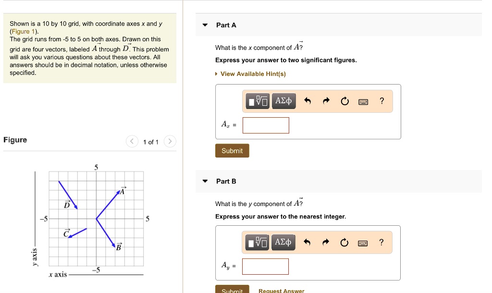Click inside the Ax answer field
The image size is (492, 293).
pyautogui.click(x=265, y=125)
